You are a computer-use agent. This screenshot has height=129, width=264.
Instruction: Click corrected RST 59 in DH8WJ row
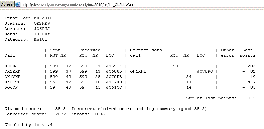point(175,66)
